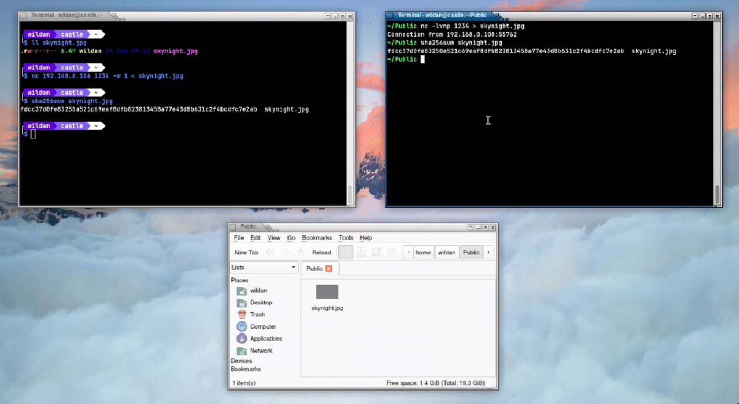
Task: Click the 'll skynight.jpg' command in left terminal
Action: (59, 43)
